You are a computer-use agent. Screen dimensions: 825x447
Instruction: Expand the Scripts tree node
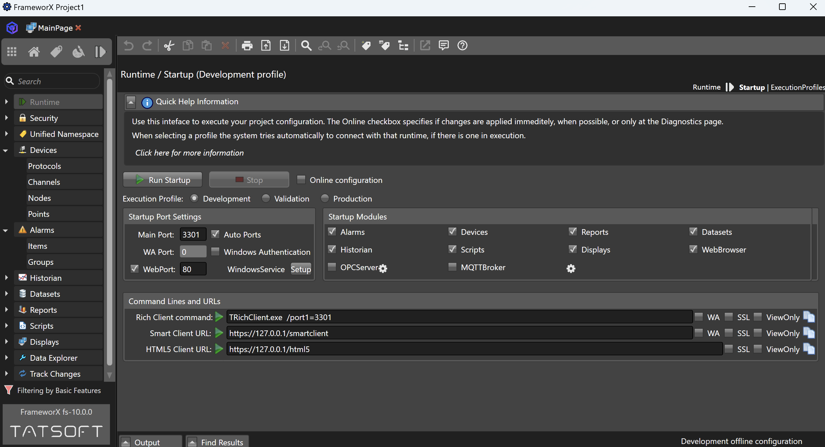tap(6, 325)
